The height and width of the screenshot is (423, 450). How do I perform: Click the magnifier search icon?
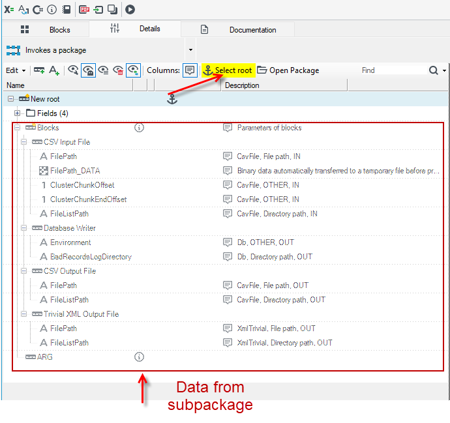tap(433, 70)
